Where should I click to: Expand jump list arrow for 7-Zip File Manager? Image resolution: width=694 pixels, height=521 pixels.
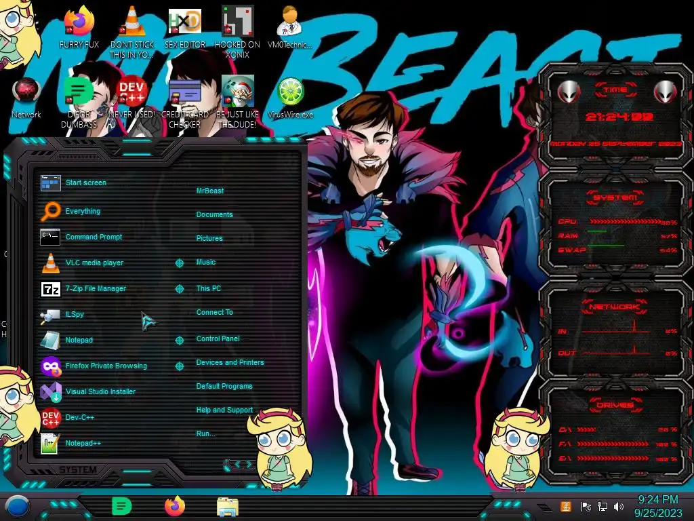[179, 289]
